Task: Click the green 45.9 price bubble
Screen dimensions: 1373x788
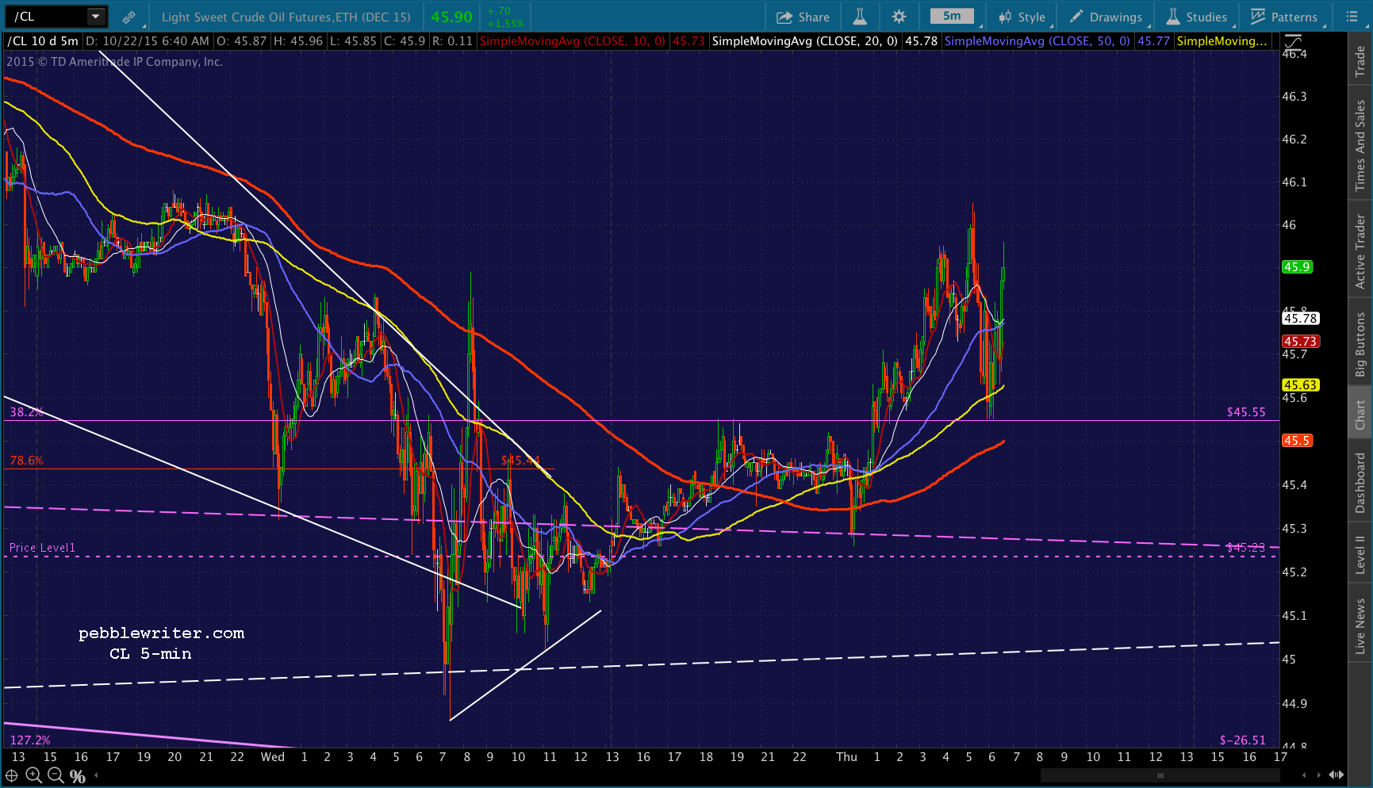Action: tap(1297, 267)
